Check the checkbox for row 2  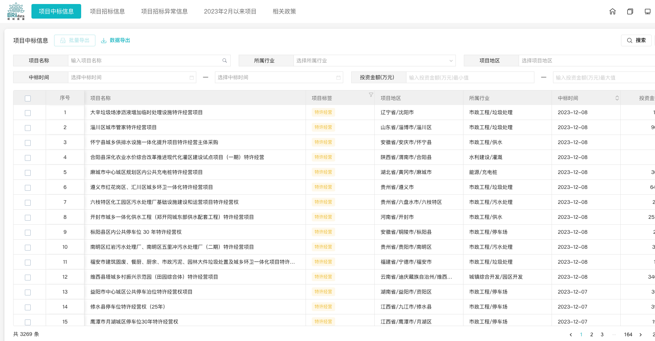click(28, 128)
